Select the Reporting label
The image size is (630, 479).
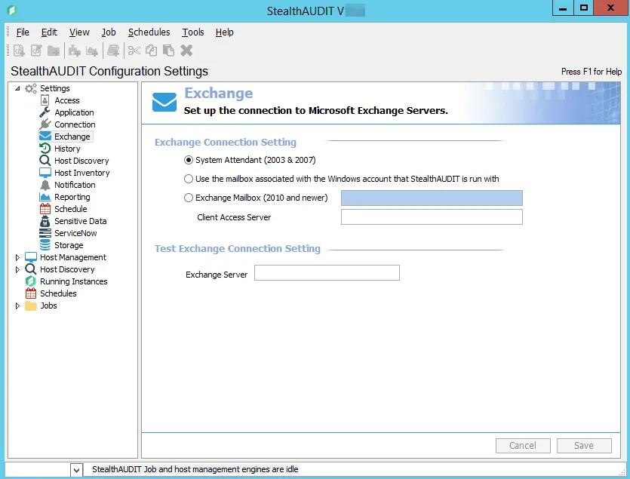[72, 197]
